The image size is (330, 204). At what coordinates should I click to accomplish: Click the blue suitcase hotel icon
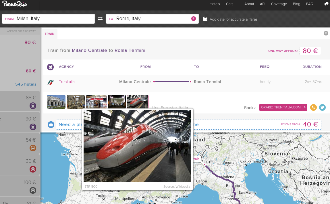(x=51, y=125)
